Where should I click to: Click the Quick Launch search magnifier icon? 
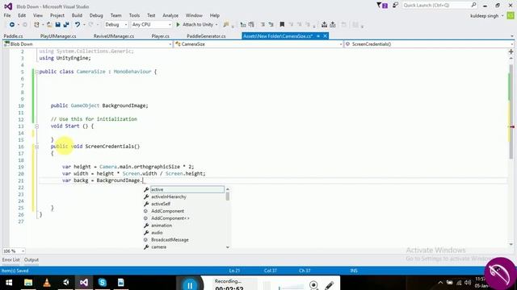473,6
